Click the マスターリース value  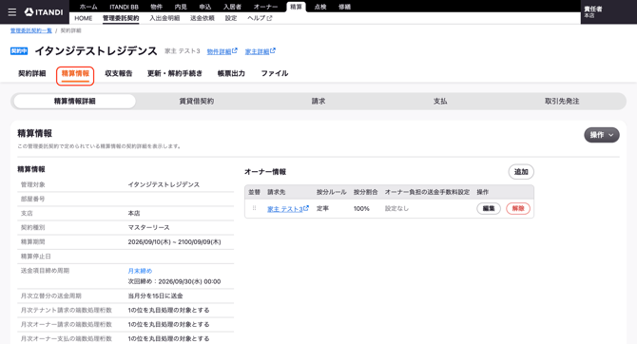click(x=148, y=227)
